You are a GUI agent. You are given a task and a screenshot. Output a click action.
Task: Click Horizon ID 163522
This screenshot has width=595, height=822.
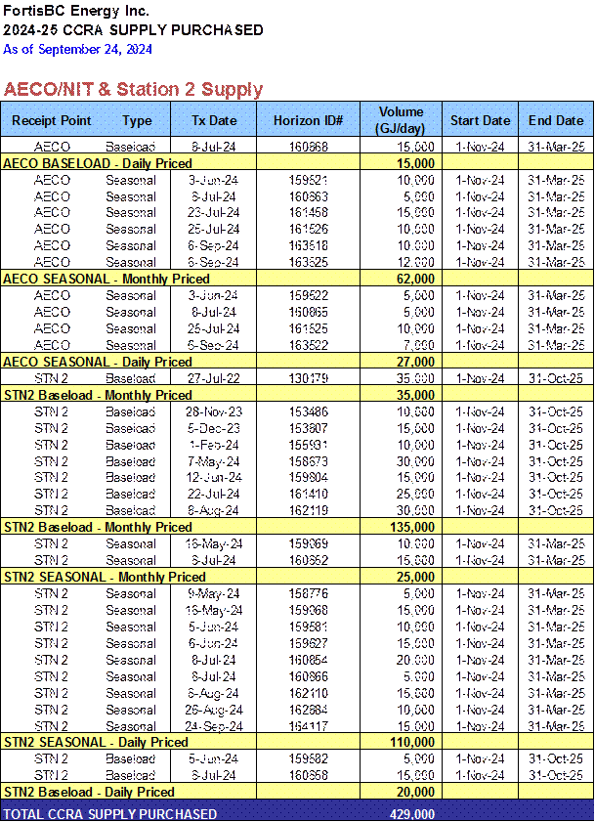308,345
